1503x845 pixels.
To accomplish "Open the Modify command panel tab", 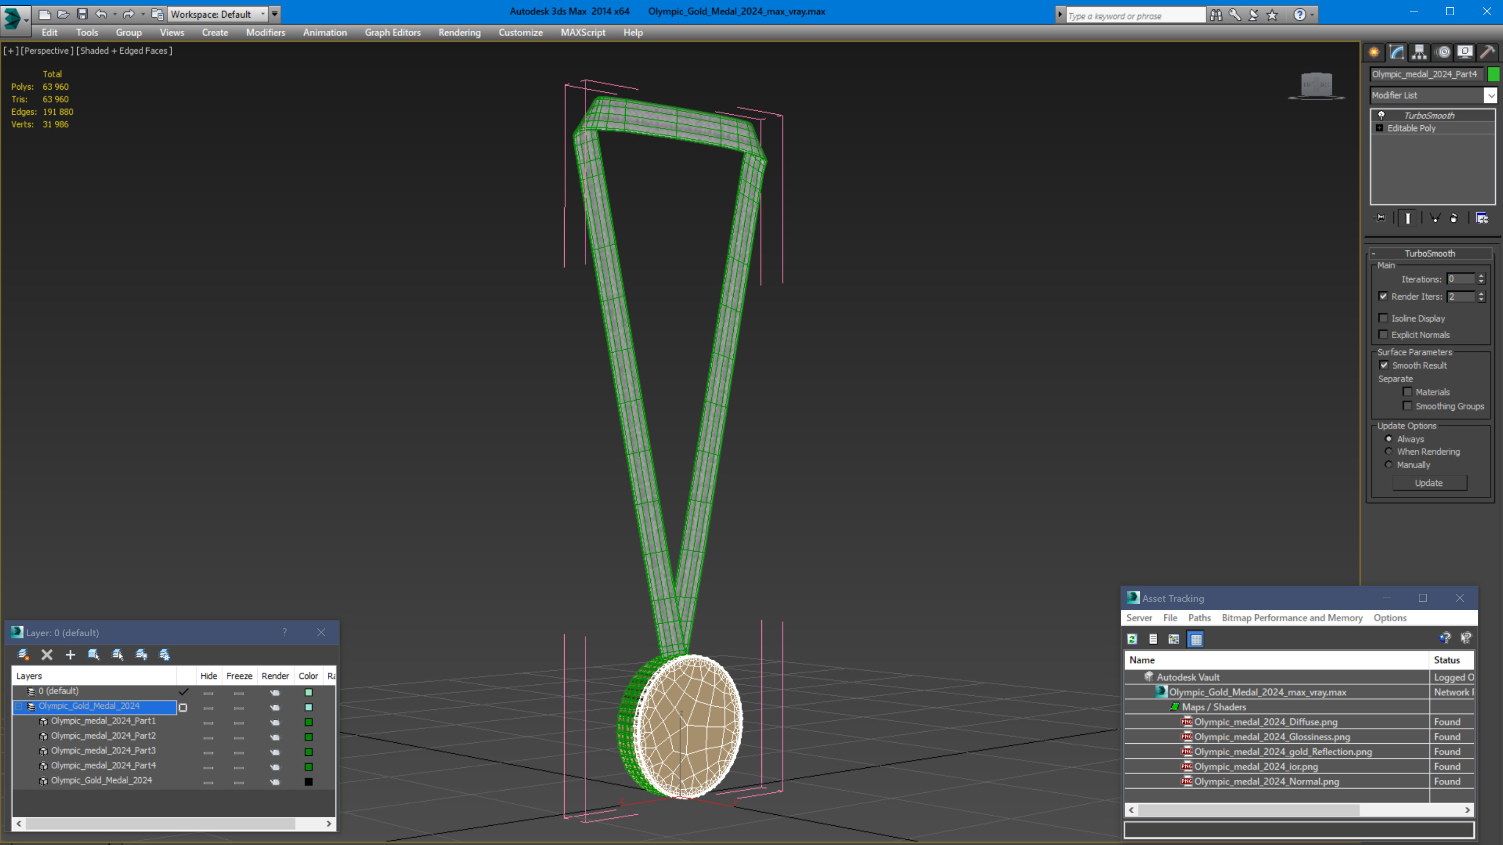I will click(x=1397, y=53).
